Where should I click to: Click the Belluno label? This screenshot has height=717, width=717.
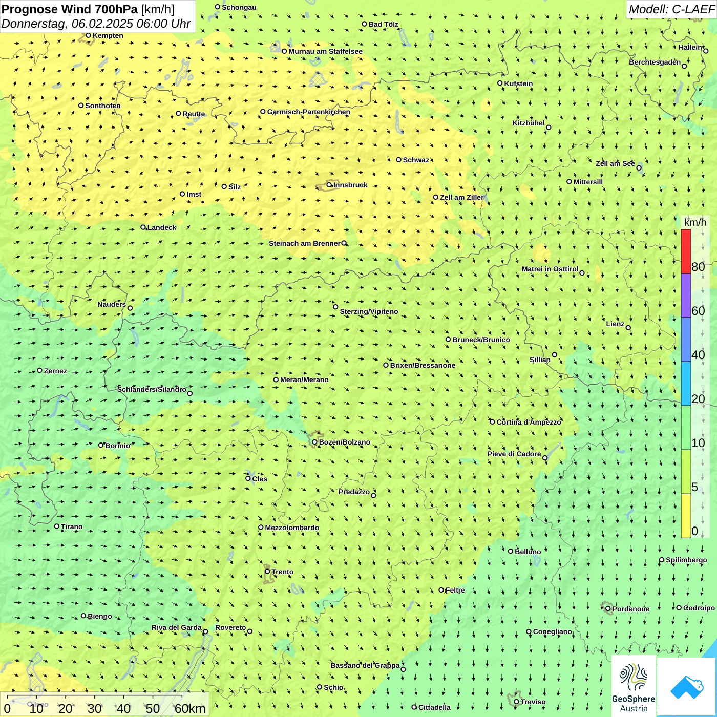[x=528, y=552]
